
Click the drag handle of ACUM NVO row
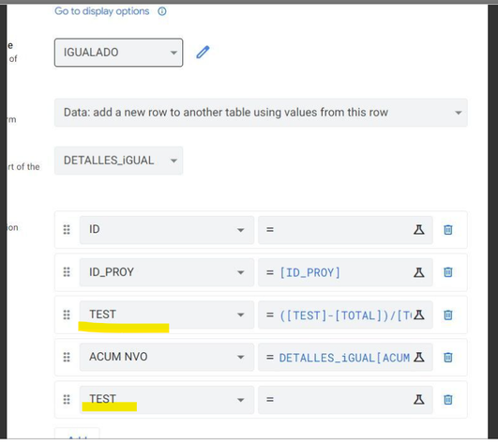coord(67,358)
